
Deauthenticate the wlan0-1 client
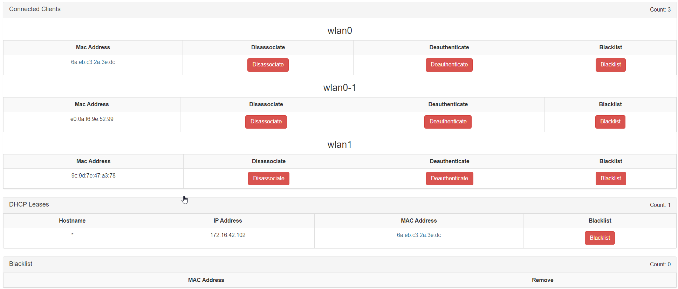[448, 122]
